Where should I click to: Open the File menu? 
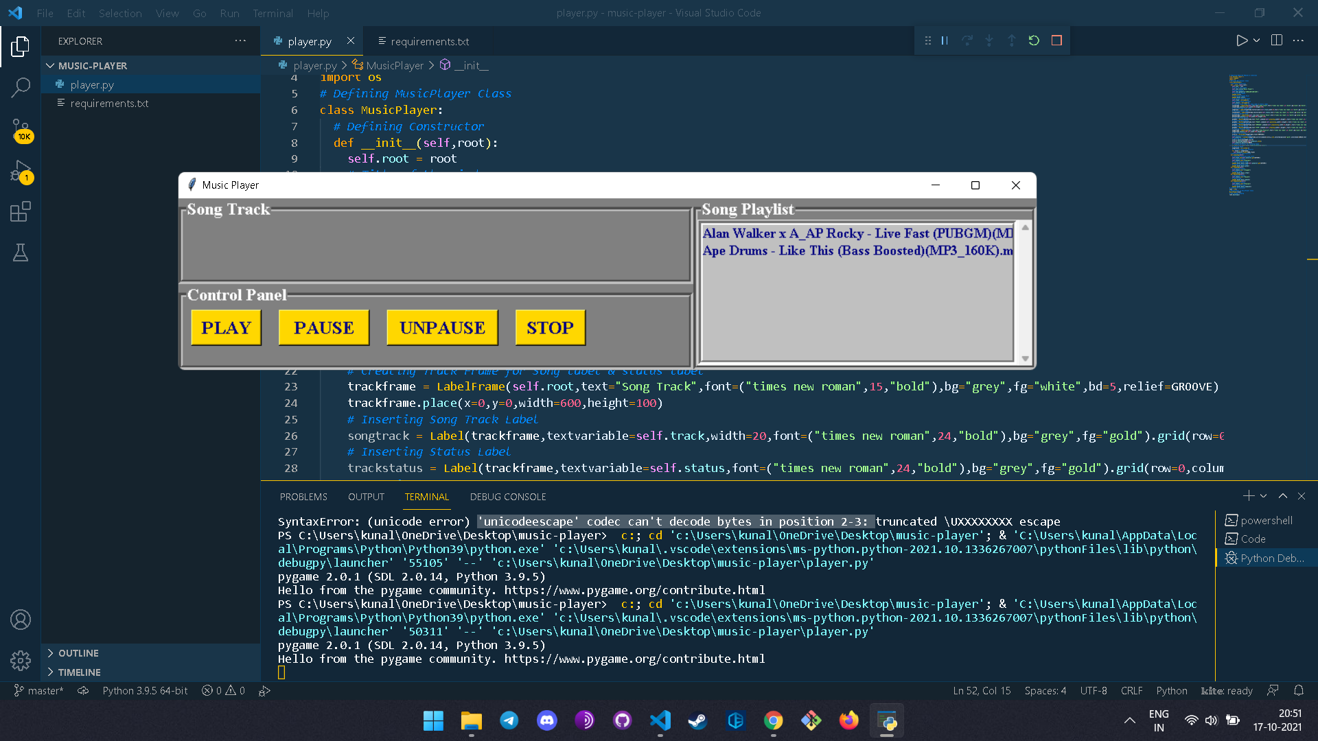click(x=45, y=13)
